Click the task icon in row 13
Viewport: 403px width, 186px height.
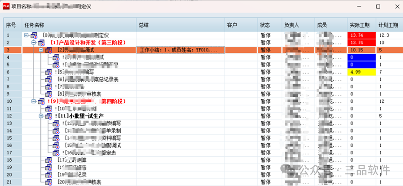(x=56, y=123)
